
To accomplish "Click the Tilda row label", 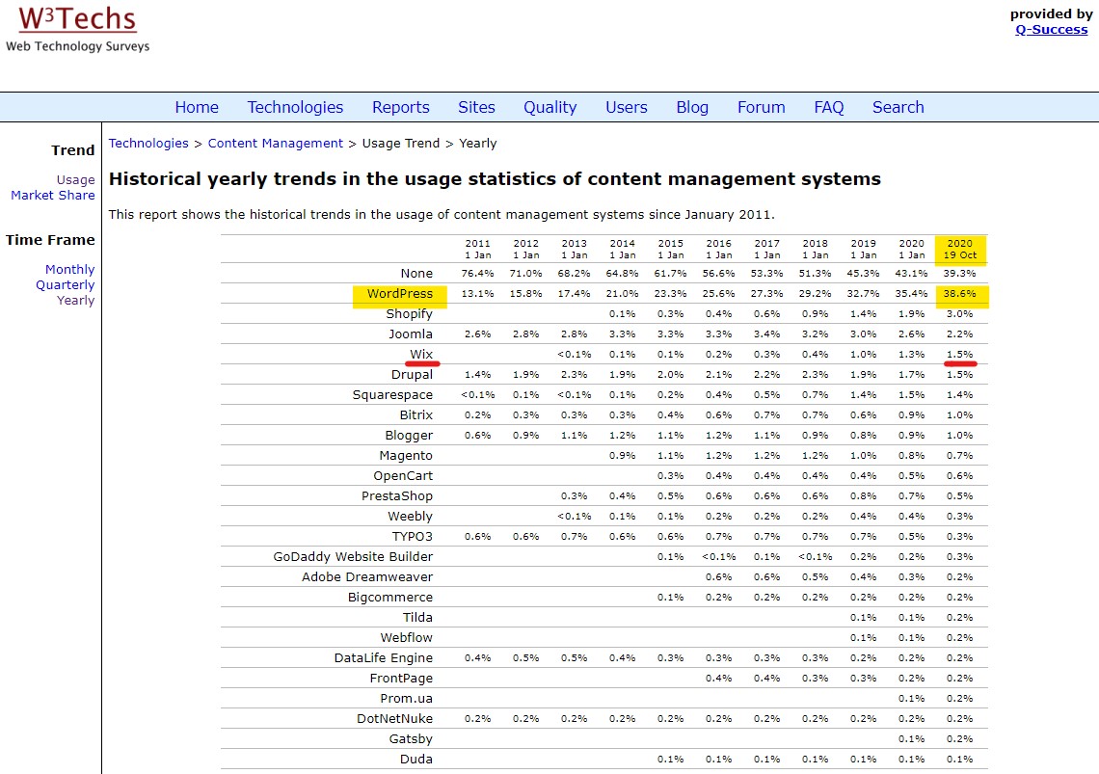I will click(417, 617).
